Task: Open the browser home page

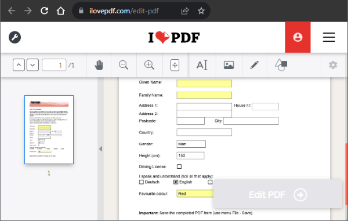Action: (x=60, y=10)
